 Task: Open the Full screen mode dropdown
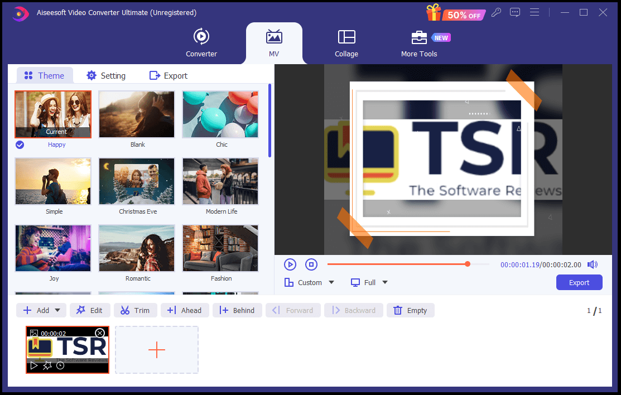369,282
